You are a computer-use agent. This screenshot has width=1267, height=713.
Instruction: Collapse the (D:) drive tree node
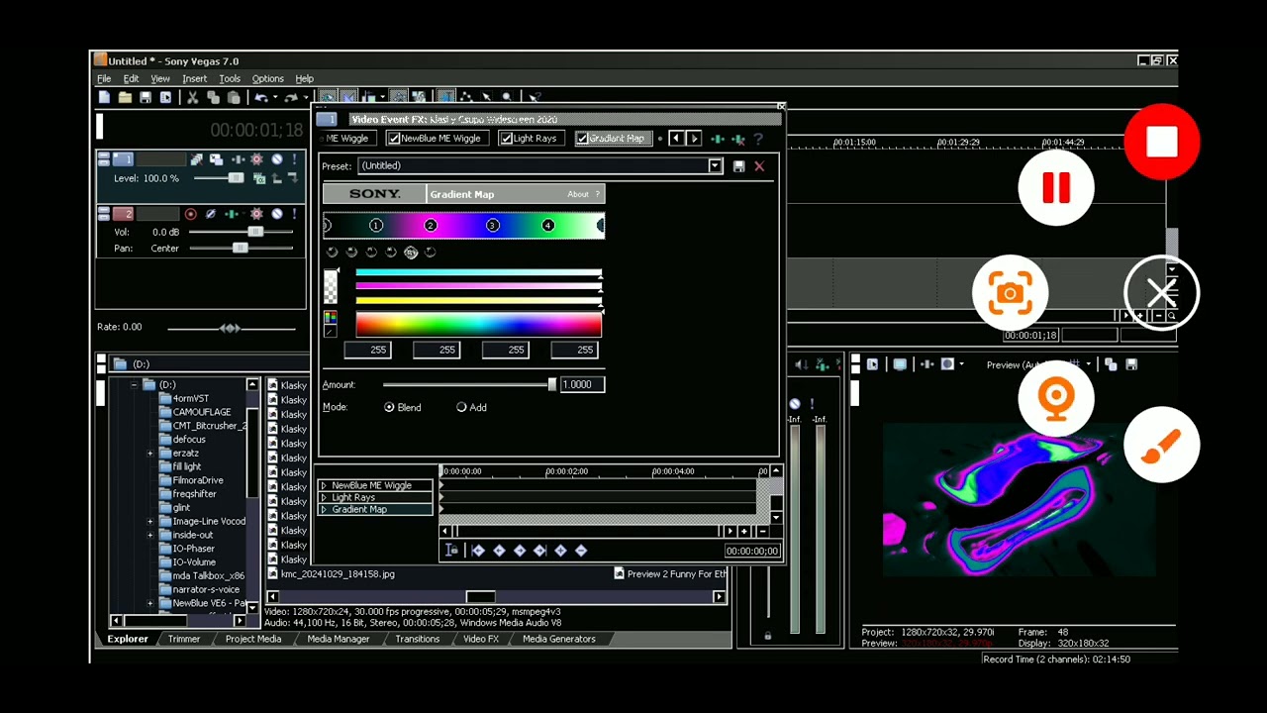pos(134,385)
